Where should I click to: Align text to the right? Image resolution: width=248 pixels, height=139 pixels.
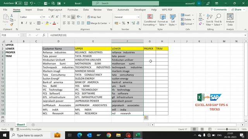(73, 23)
